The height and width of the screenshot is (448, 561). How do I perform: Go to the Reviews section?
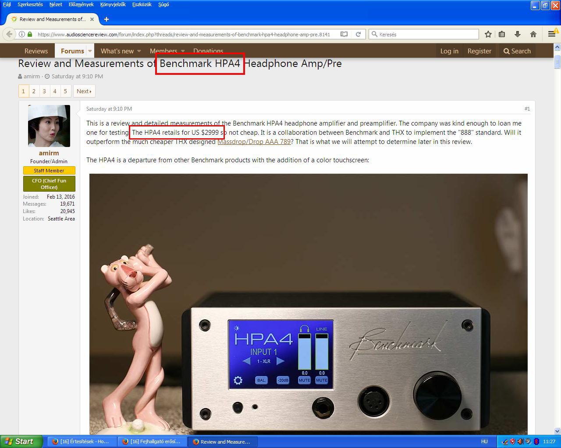pos(36,51)
